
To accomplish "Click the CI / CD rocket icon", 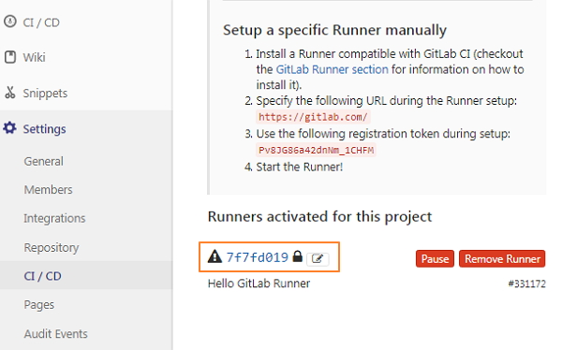I will (10, 22).
